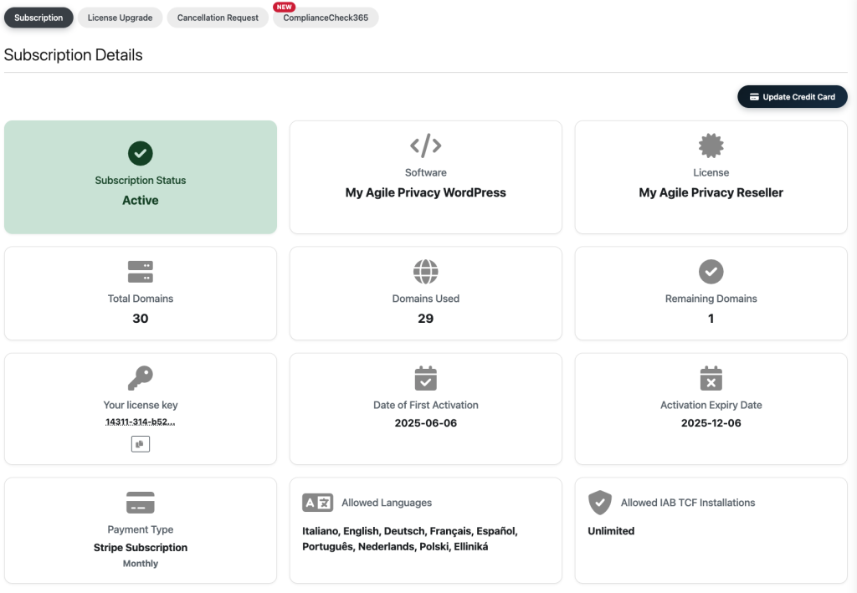Image resolution: width=857 pixels, height=593 pixels.
Task: Click the Domains Used globe icon
Action: coord(425,272)
